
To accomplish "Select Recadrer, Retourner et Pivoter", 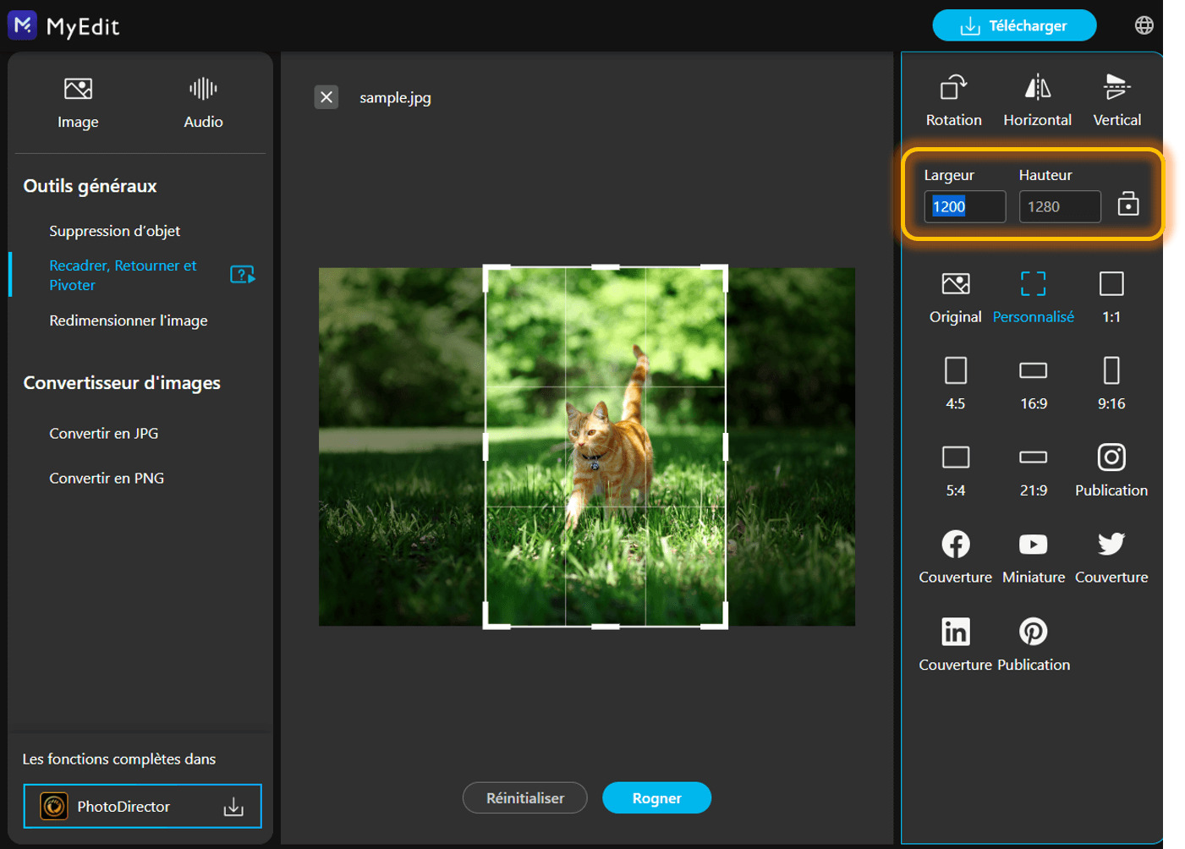I will pos(123,275).
